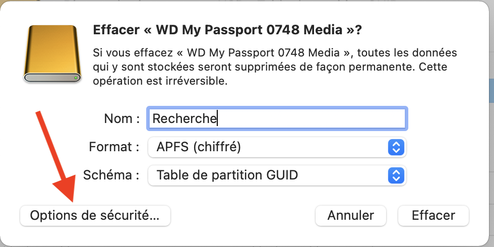The height and width of the screenshot is (247, 494).
Task: Click the blue arrows on Format popup
Action: coord(396,147)
